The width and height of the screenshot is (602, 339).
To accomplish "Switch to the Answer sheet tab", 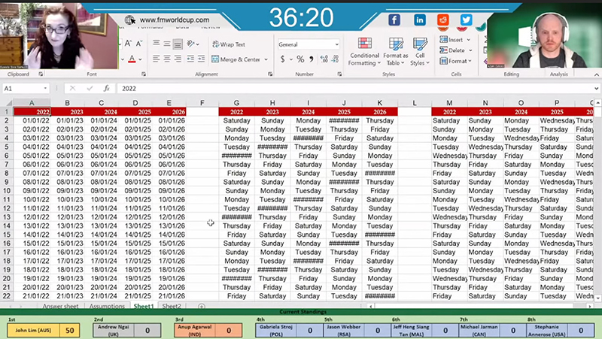I will point(60,306).
